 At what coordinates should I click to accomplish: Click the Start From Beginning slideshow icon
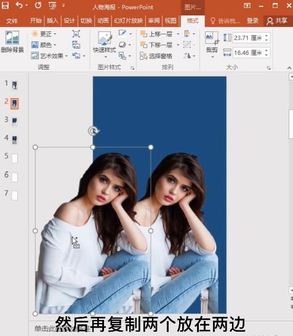pyautogui.click(x=52, y=6)
